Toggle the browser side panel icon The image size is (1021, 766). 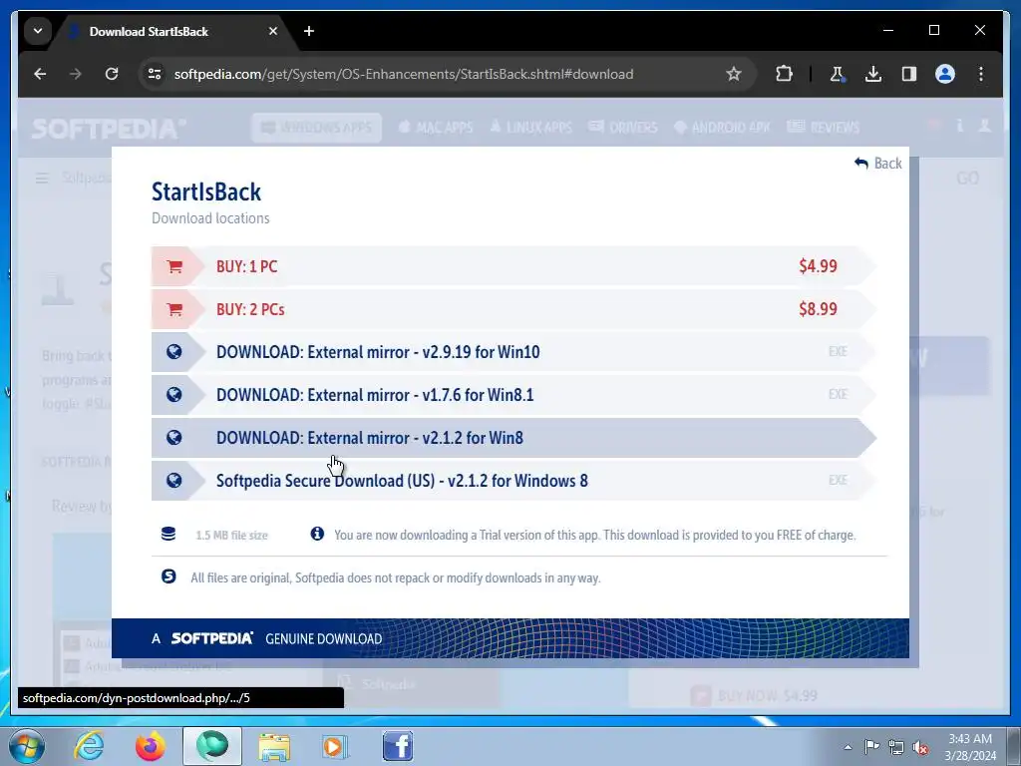tap(909, 74)
